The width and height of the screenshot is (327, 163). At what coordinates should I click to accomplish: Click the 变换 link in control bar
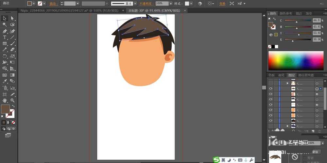point(222,4)
